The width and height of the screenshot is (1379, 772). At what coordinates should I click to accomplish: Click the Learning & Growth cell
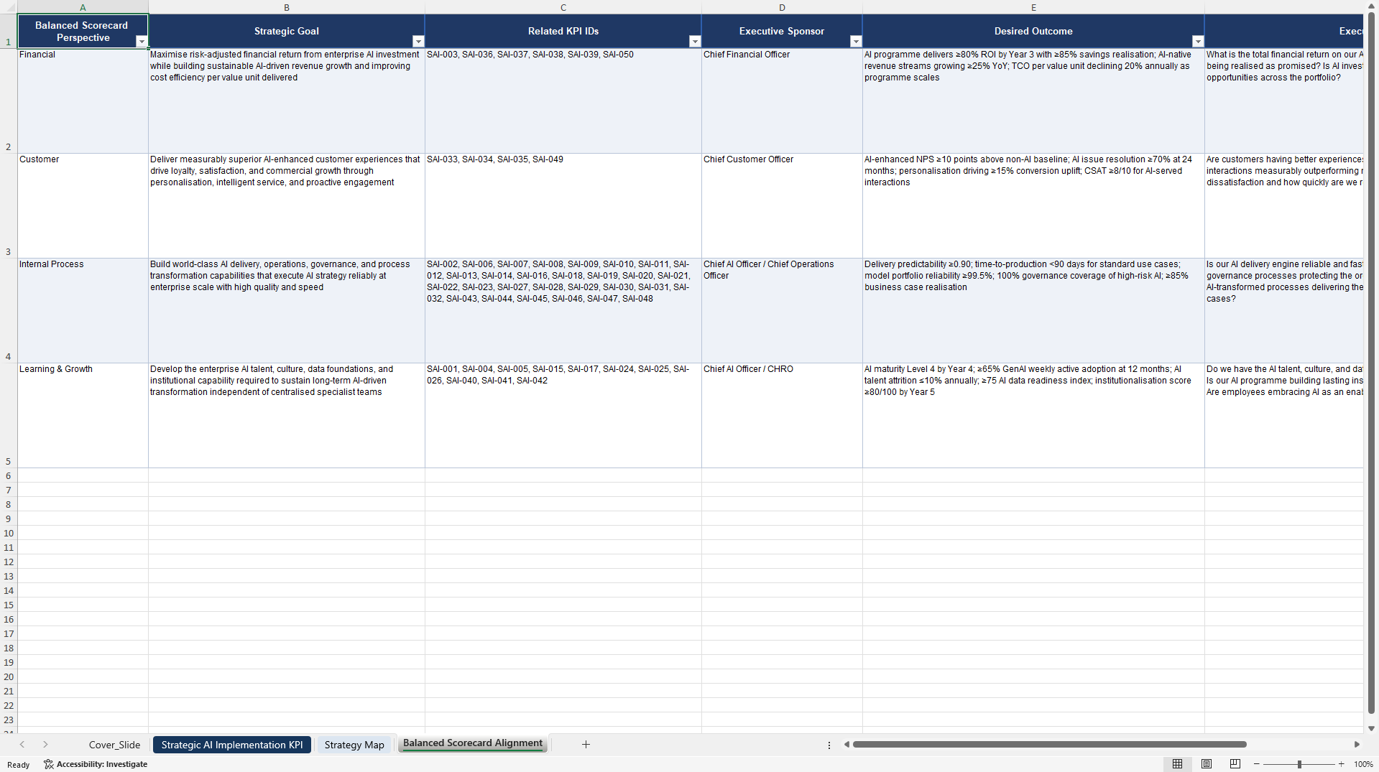point(83,415)
